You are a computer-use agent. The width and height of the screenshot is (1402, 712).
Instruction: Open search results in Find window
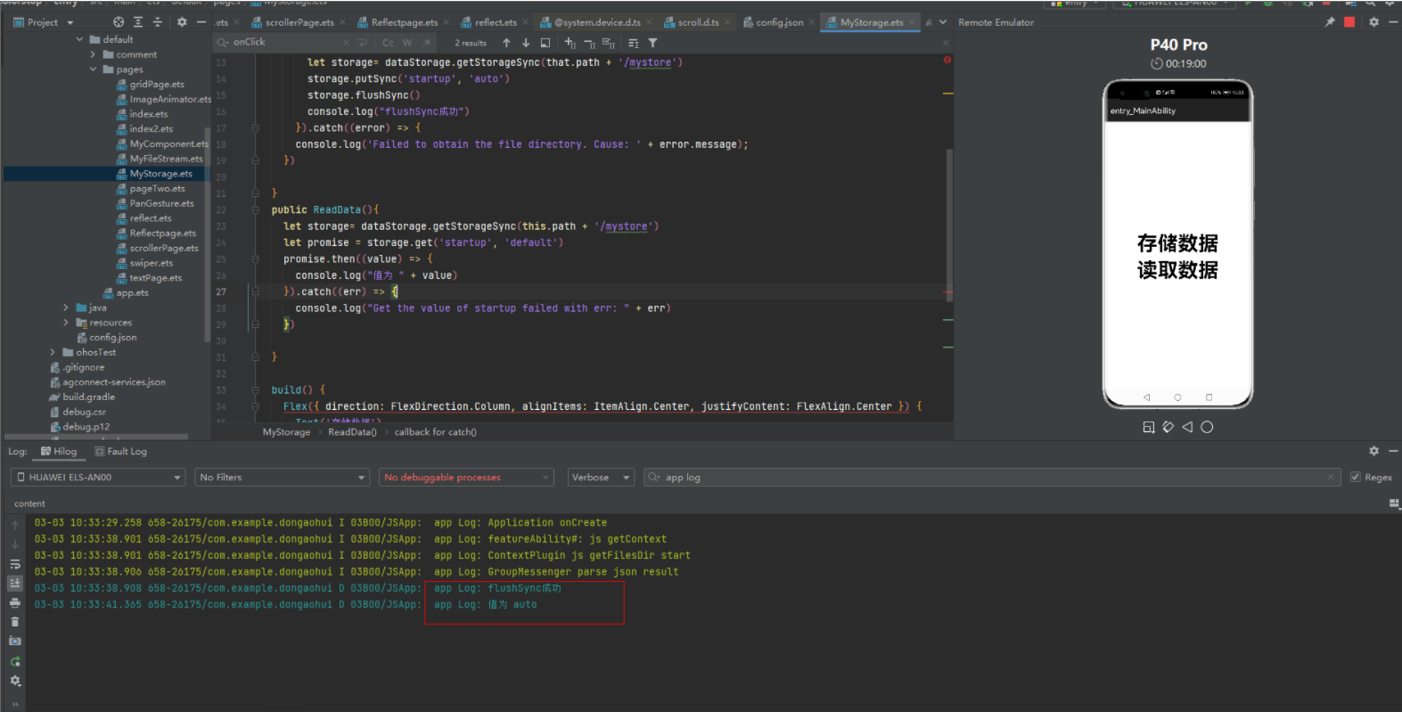(x=545, y=43)
